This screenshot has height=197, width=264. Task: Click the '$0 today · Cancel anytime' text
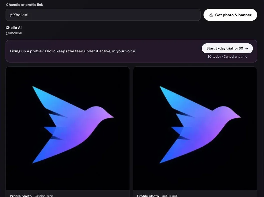(x=227, y=57)
